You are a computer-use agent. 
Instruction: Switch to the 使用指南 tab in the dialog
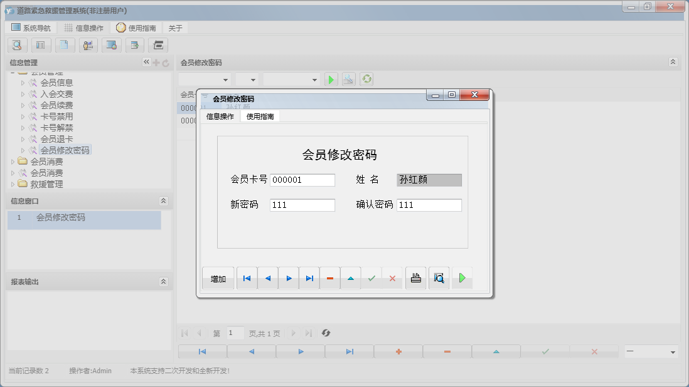coord(259,116)
